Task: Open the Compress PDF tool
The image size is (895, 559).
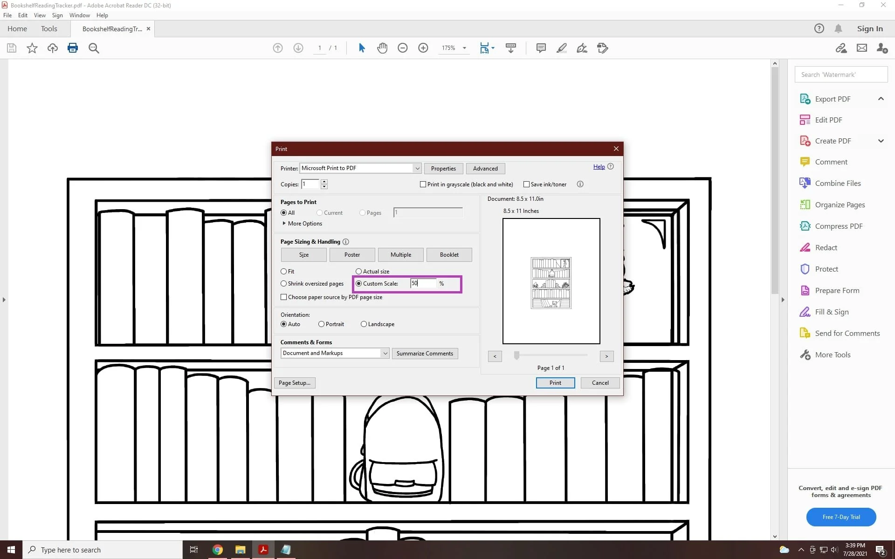Action: click(839, 226)
